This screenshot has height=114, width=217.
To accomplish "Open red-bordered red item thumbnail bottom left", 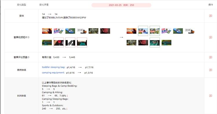I will pyautogui.click(x=59, y=42).
